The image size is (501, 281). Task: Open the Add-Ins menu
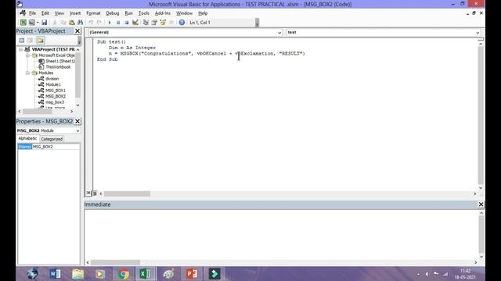pos(163,13)
